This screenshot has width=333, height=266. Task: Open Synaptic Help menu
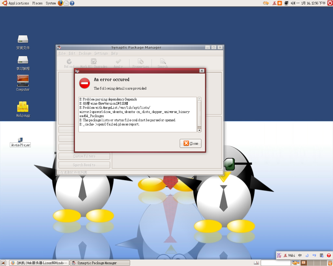[114, 53]
